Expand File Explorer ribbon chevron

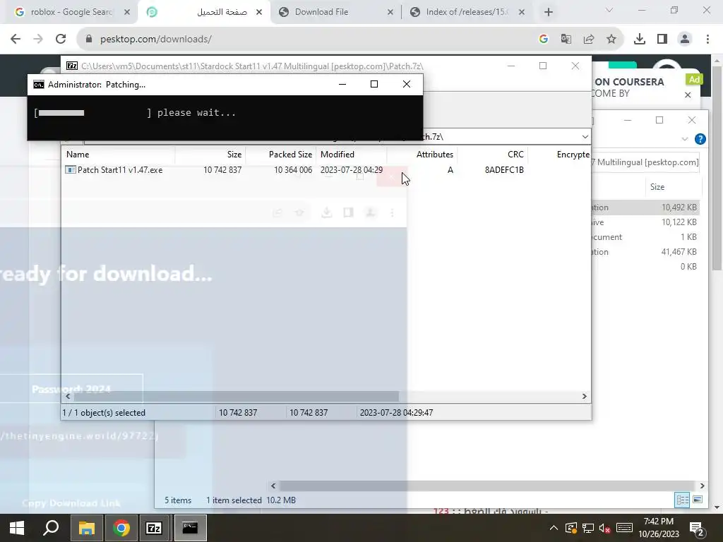pyautogui.click(x=685, y=139)
